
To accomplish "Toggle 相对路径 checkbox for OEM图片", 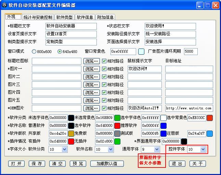I will point(104,108).
